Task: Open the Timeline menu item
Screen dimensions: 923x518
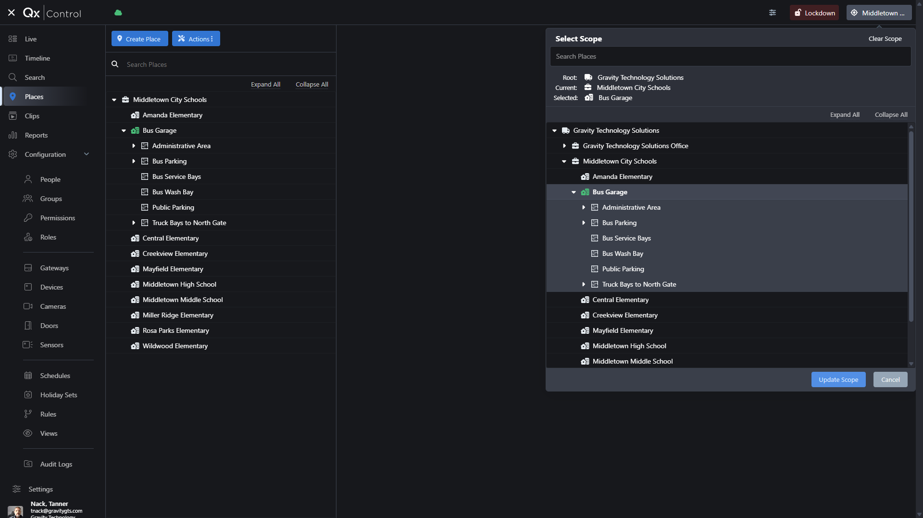Action: (37, 58)
